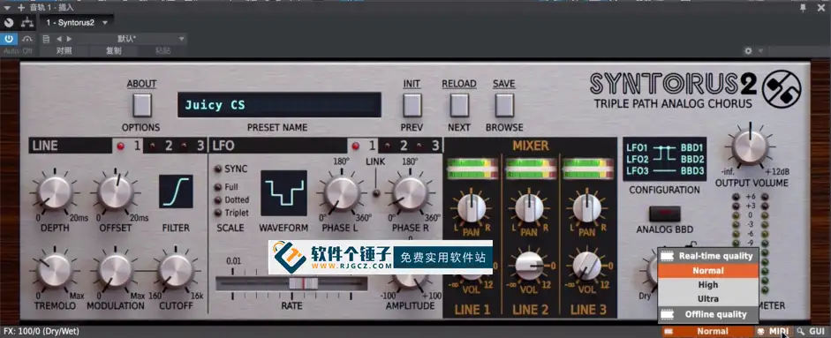Select LINE tab 2
This screenshot has height=338, width=831.
point(161,146)
